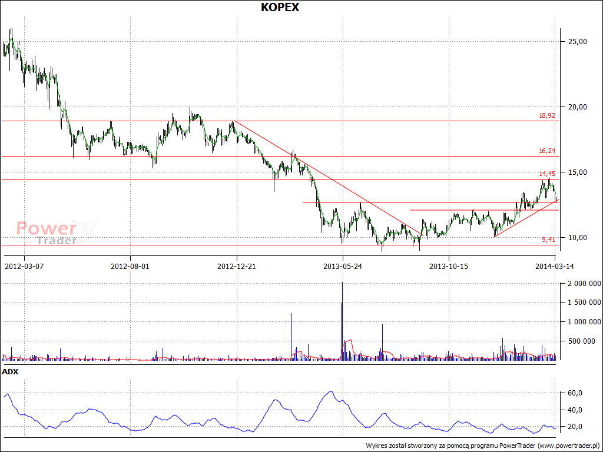Click the 2 000 000 volume axis label
Screen dimensions: 603x452
click(x=584, y=284)
